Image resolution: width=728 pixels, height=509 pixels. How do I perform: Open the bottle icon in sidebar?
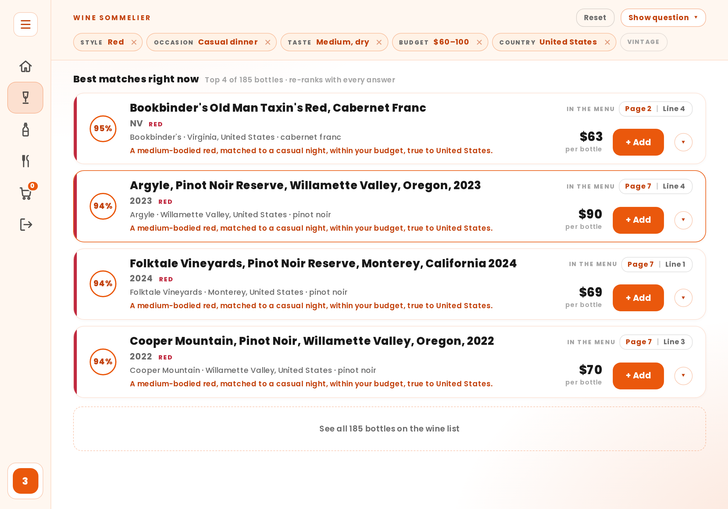pos(25,129)
